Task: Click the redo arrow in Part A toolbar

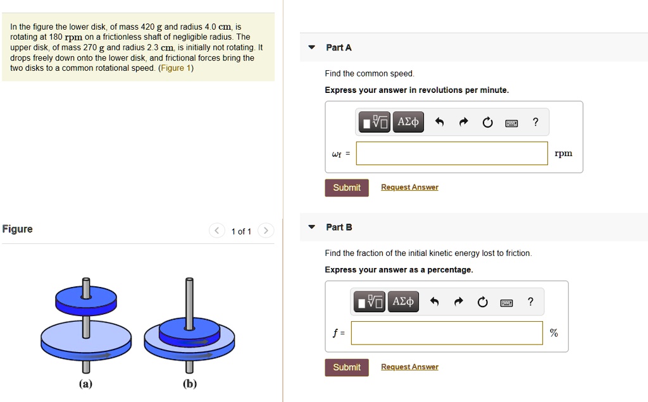Action: pos(463,121)
